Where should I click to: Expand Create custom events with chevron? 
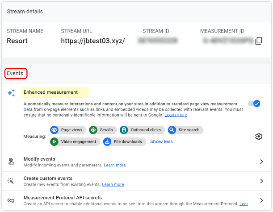pos(261,181)
